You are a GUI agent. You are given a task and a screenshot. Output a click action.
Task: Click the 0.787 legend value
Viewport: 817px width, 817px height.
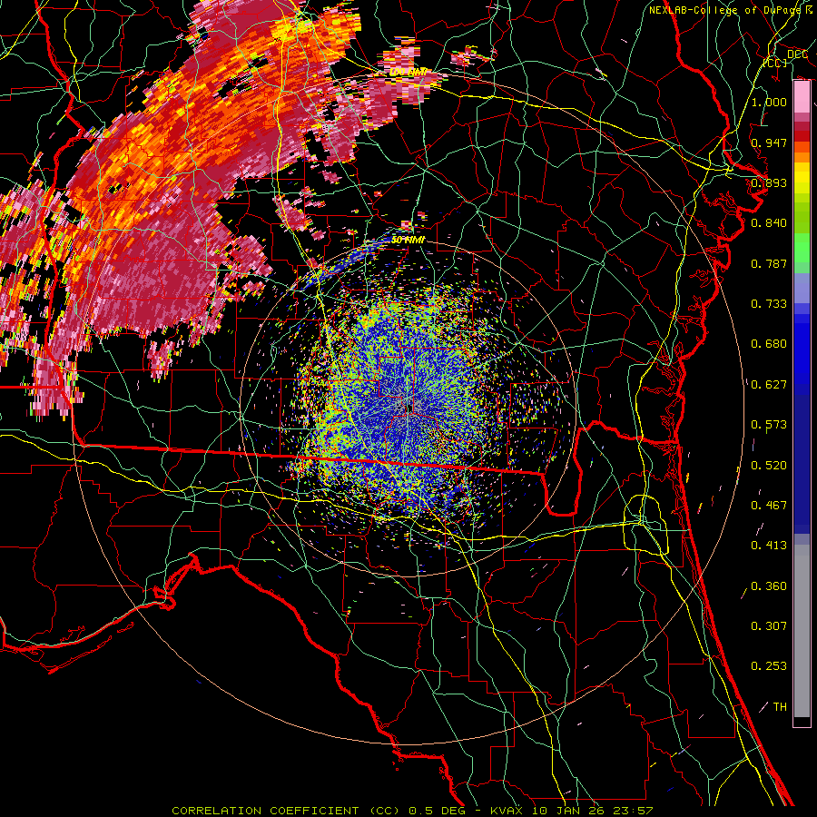[769, 263]
